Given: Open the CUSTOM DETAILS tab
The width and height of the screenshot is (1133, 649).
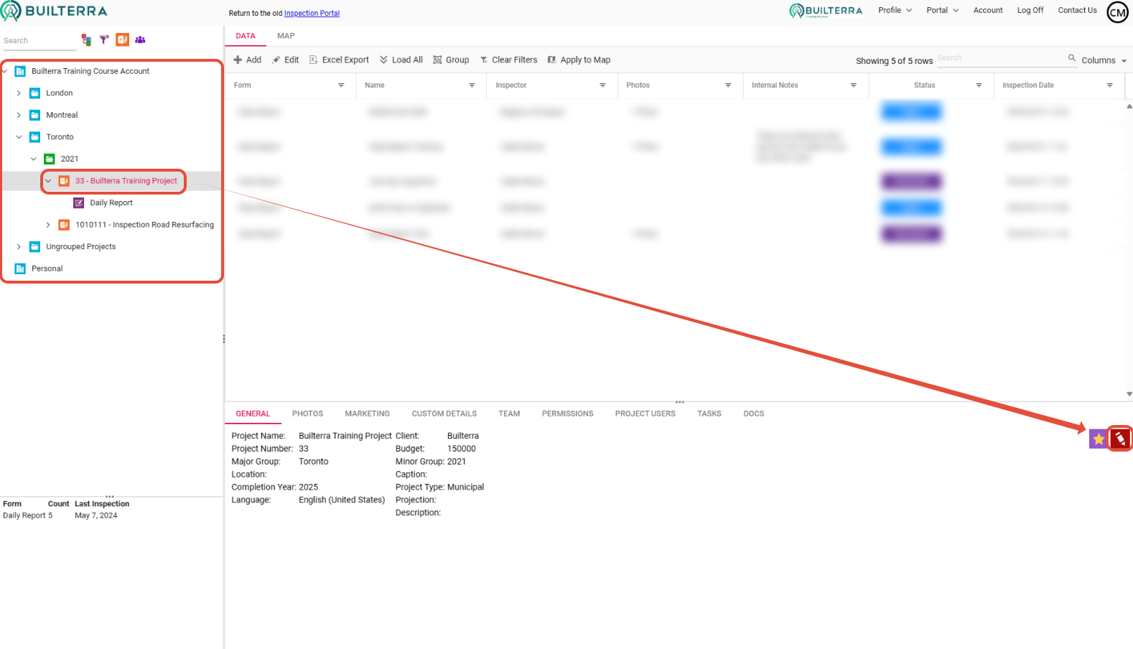Looking at the screenshot, I should point(444,414).
